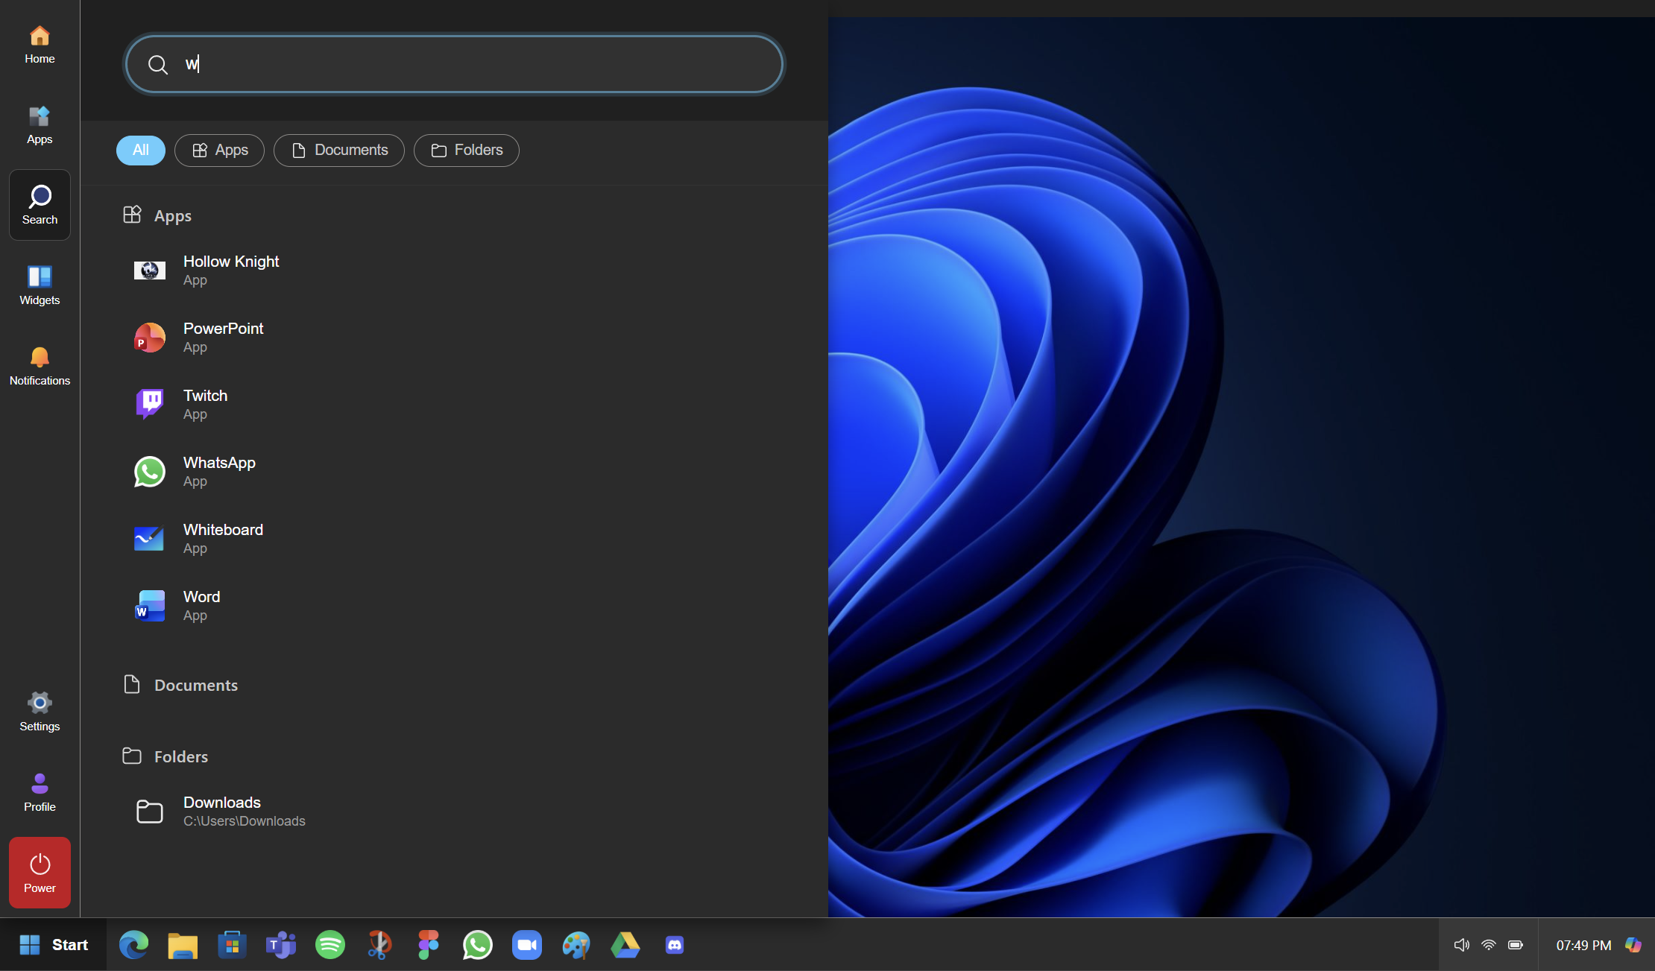Filter results by Apps tab
Viewport: 1655px width, 971px height.
[x=220, y=151]
